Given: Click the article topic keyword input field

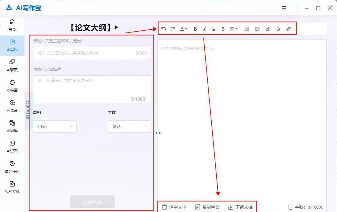Looking at the screenshot, I should click(x=92, y=53).
